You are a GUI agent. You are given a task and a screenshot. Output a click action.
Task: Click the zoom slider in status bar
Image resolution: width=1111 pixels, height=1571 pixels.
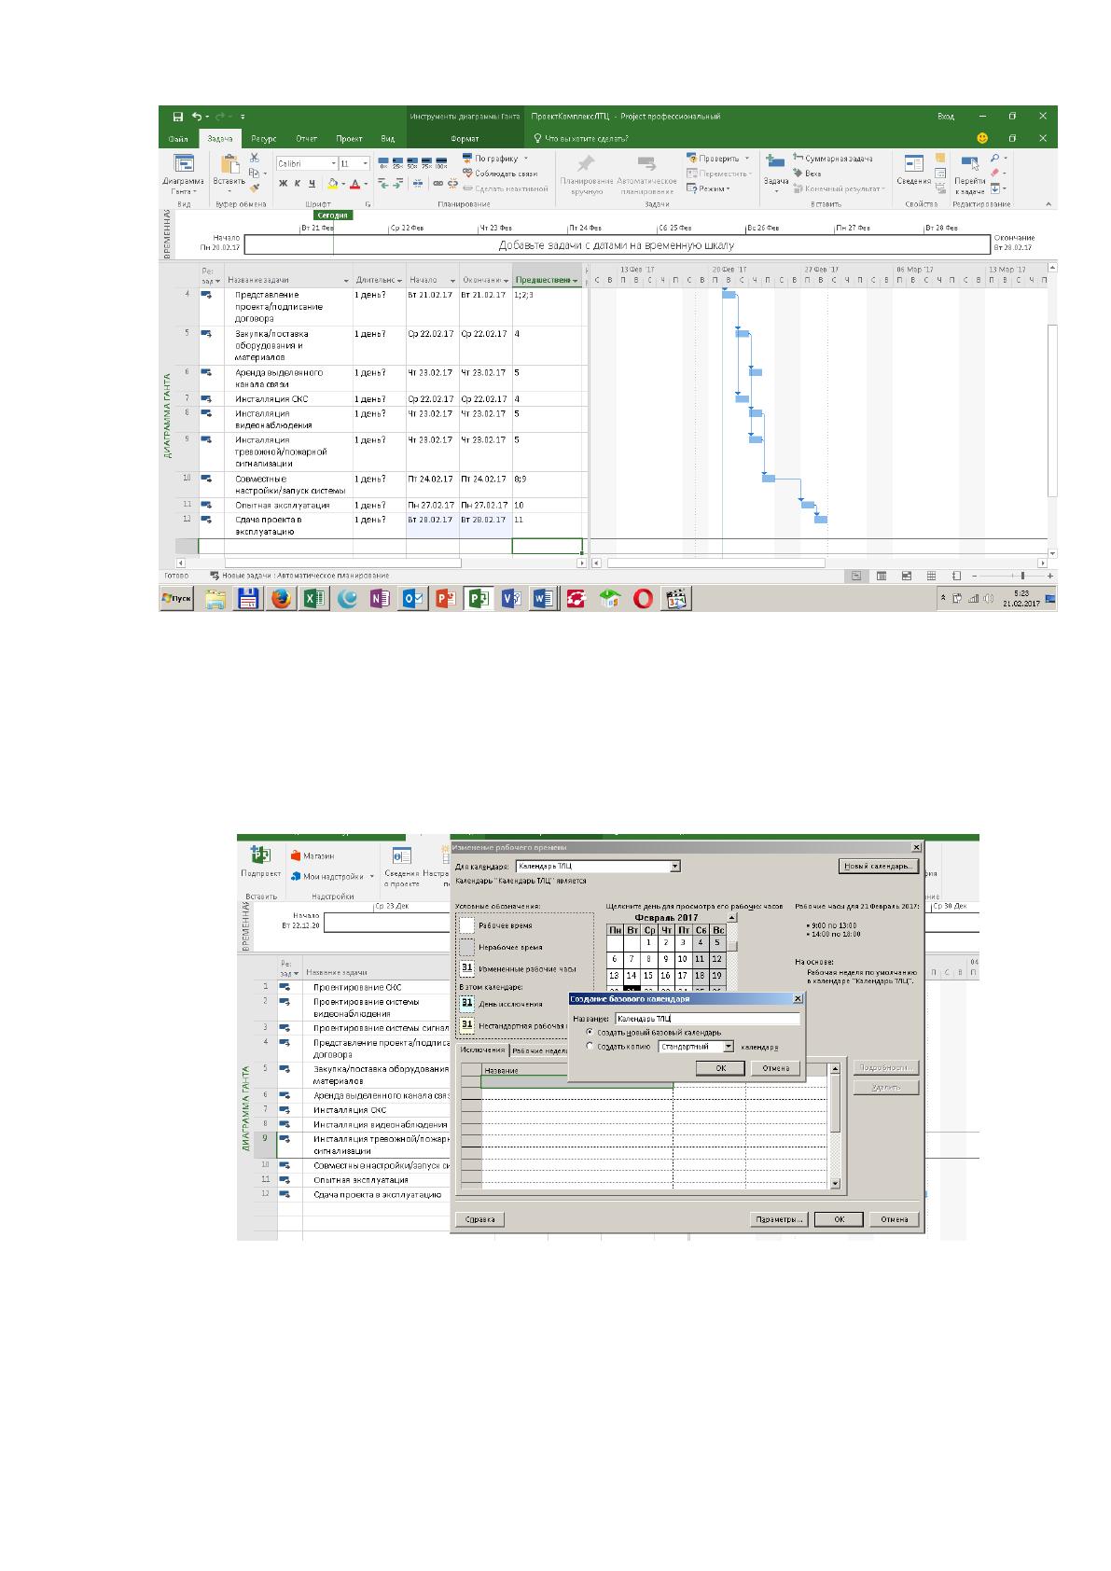(1011, 576)
